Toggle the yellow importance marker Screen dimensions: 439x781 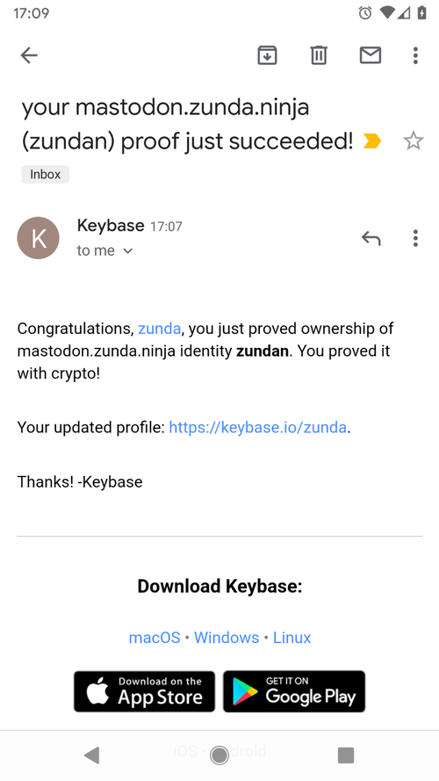pos(372,141)
